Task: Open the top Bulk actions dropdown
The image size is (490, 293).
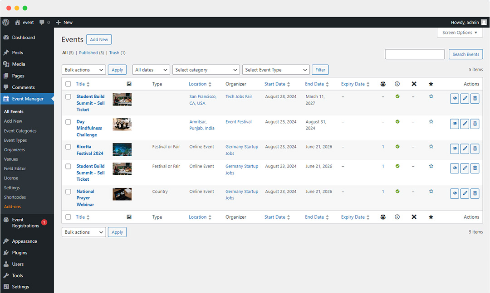Action: 83,70
